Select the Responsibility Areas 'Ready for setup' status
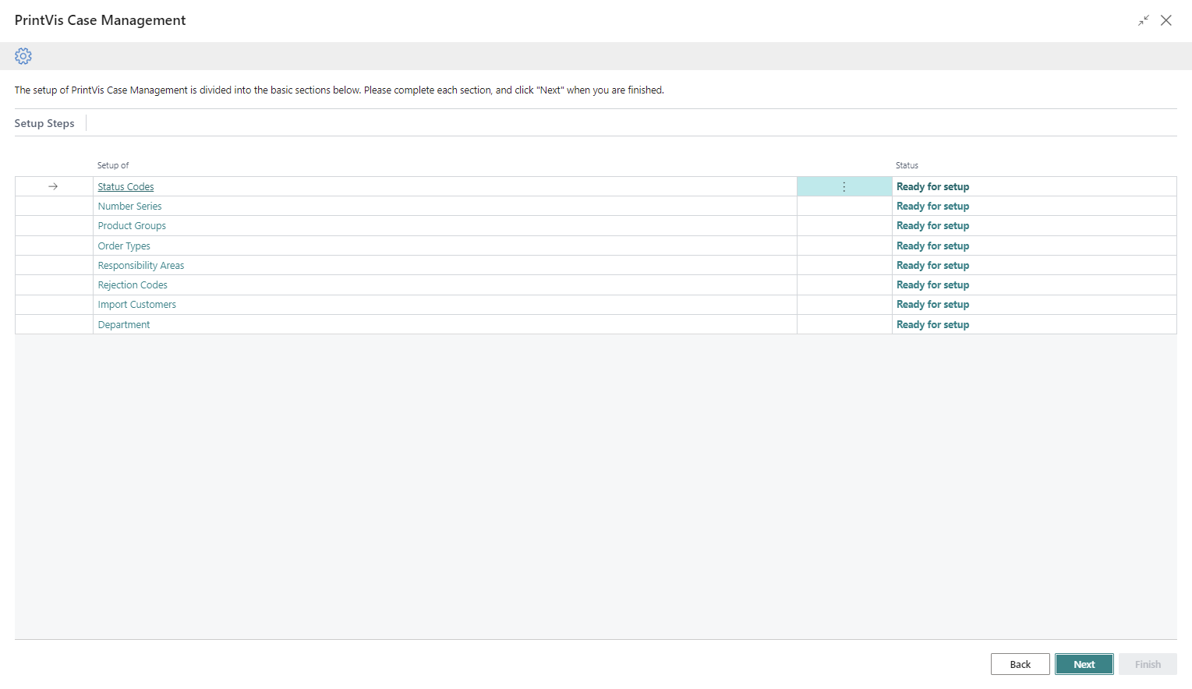1192x689 pixels. 932,266
